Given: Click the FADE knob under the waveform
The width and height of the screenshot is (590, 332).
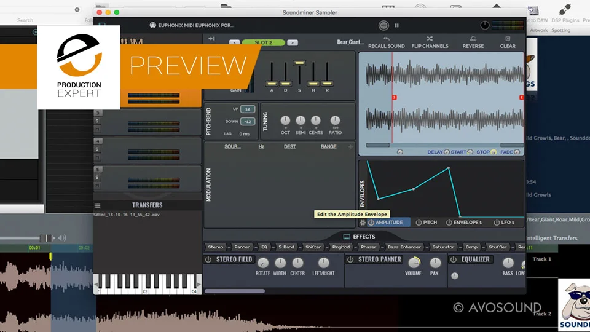Looking at the screenshot, I should click(517, 152).
